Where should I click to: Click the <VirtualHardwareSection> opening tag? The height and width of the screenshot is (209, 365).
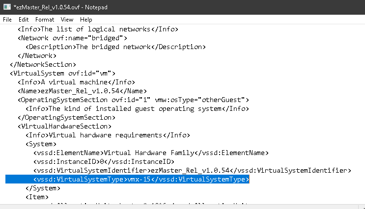(64, 127)
